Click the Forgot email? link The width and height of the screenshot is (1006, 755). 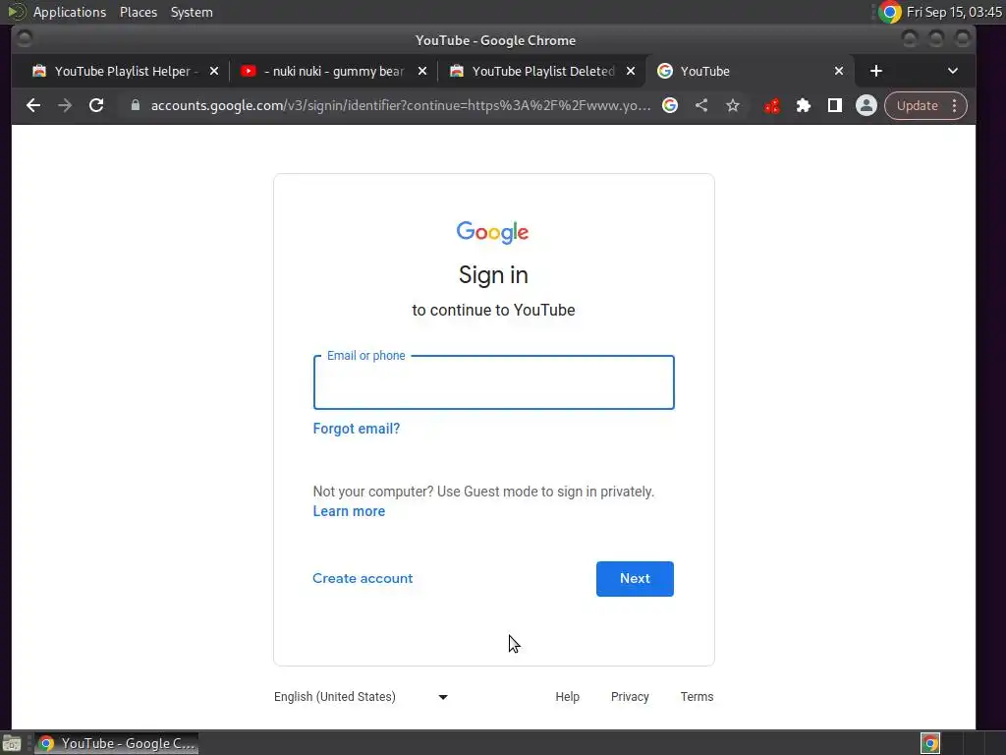pyautogui.click(x=356, y=429)
